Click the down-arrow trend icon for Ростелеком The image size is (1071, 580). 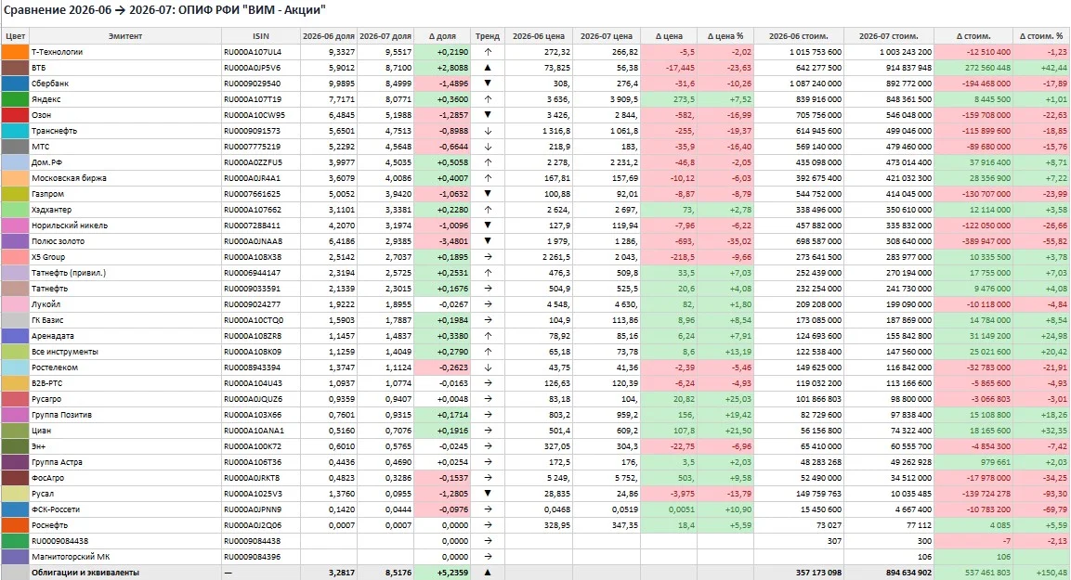[x=488, y=367]
